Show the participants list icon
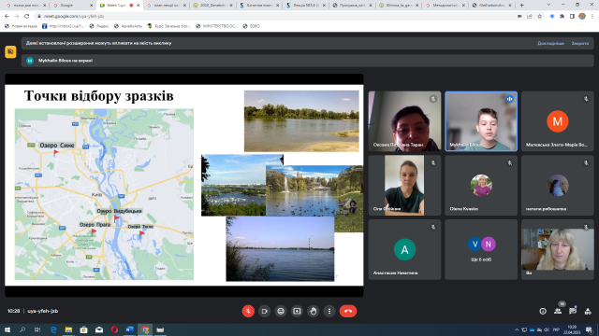The image size is (599, 336). click(x=558, y=311)
